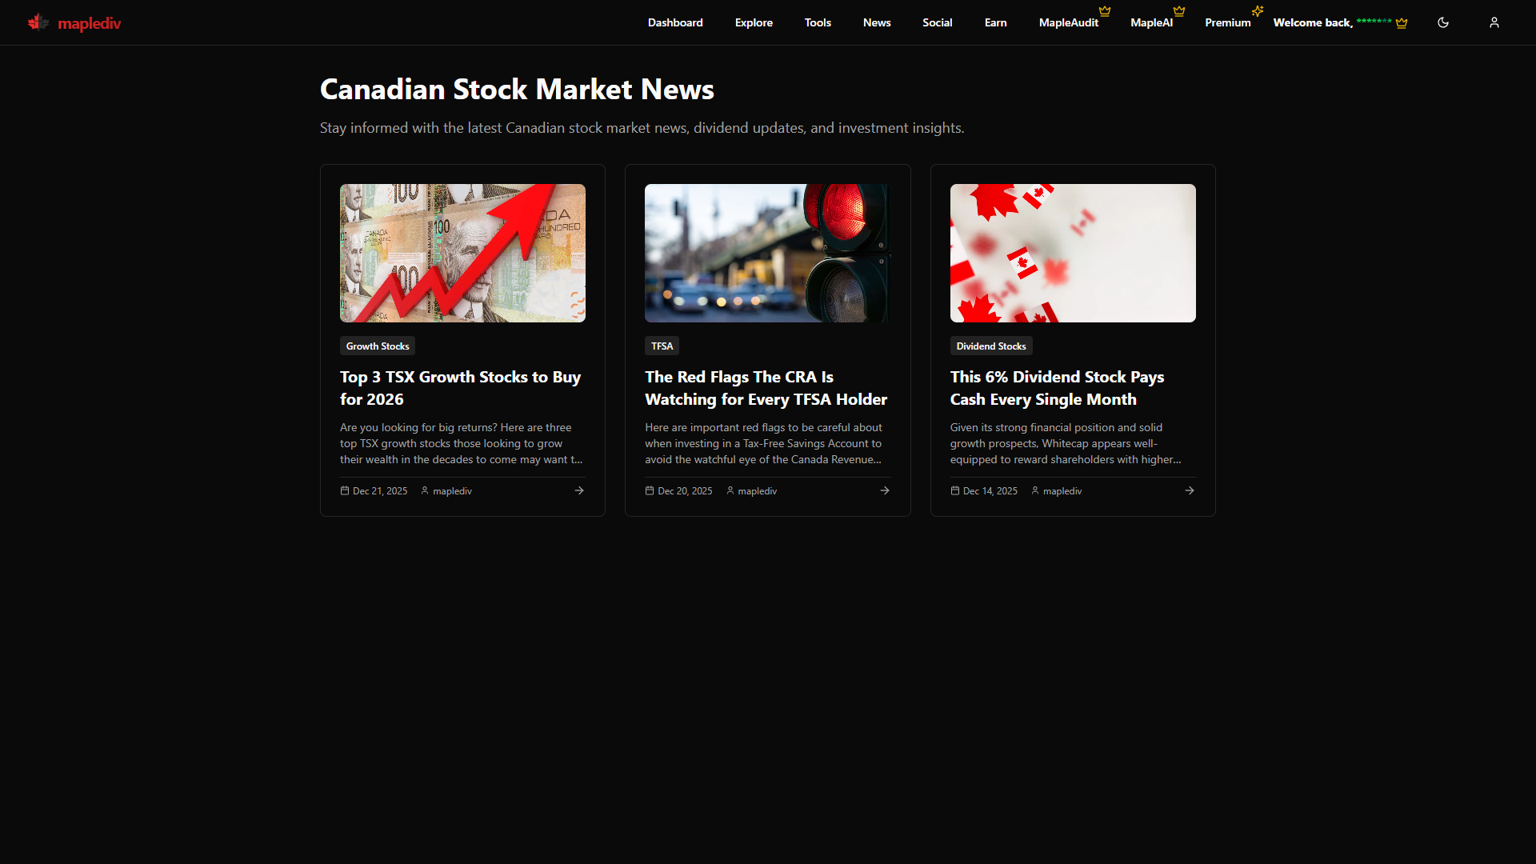The image size is (1536, 864).
Task: Select the TFSA category tag
Action: click(x=662, y=346)
